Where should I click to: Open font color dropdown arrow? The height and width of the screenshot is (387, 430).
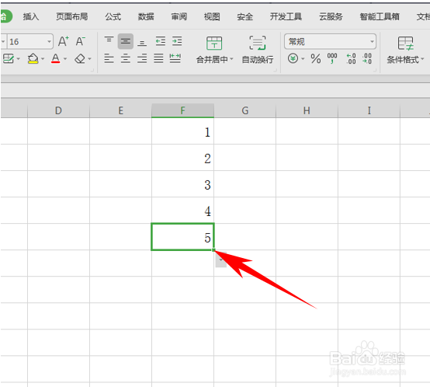[65, 58]
